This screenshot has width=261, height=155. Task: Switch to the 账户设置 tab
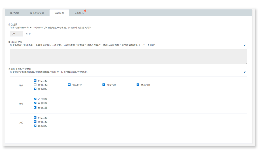point(15,13)
